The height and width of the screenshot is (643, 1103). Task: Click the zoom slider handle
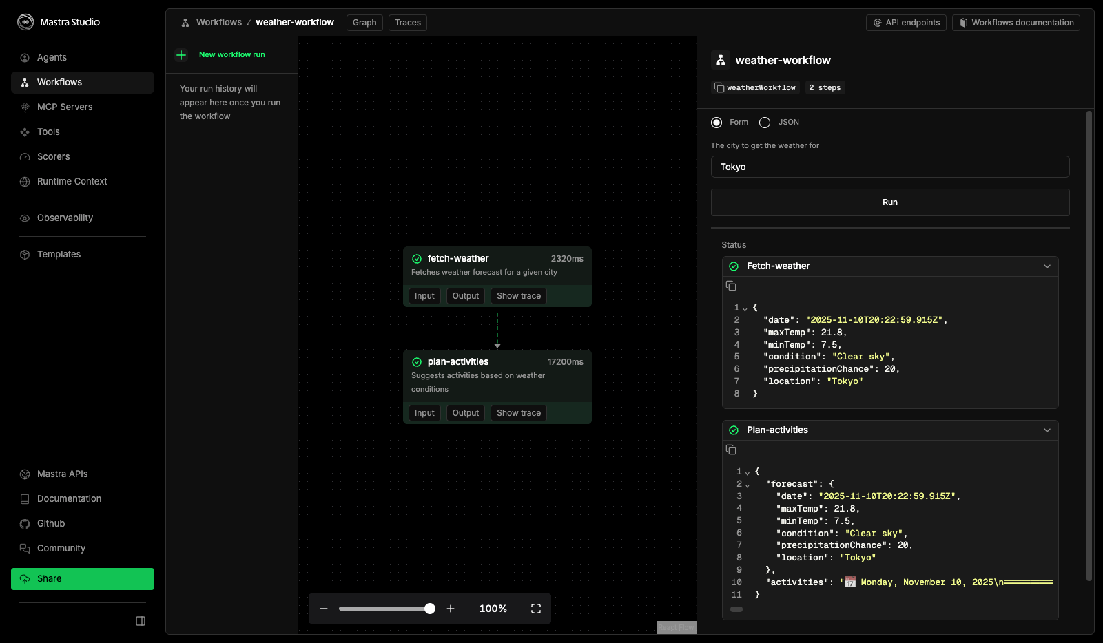tap(430, 609)
